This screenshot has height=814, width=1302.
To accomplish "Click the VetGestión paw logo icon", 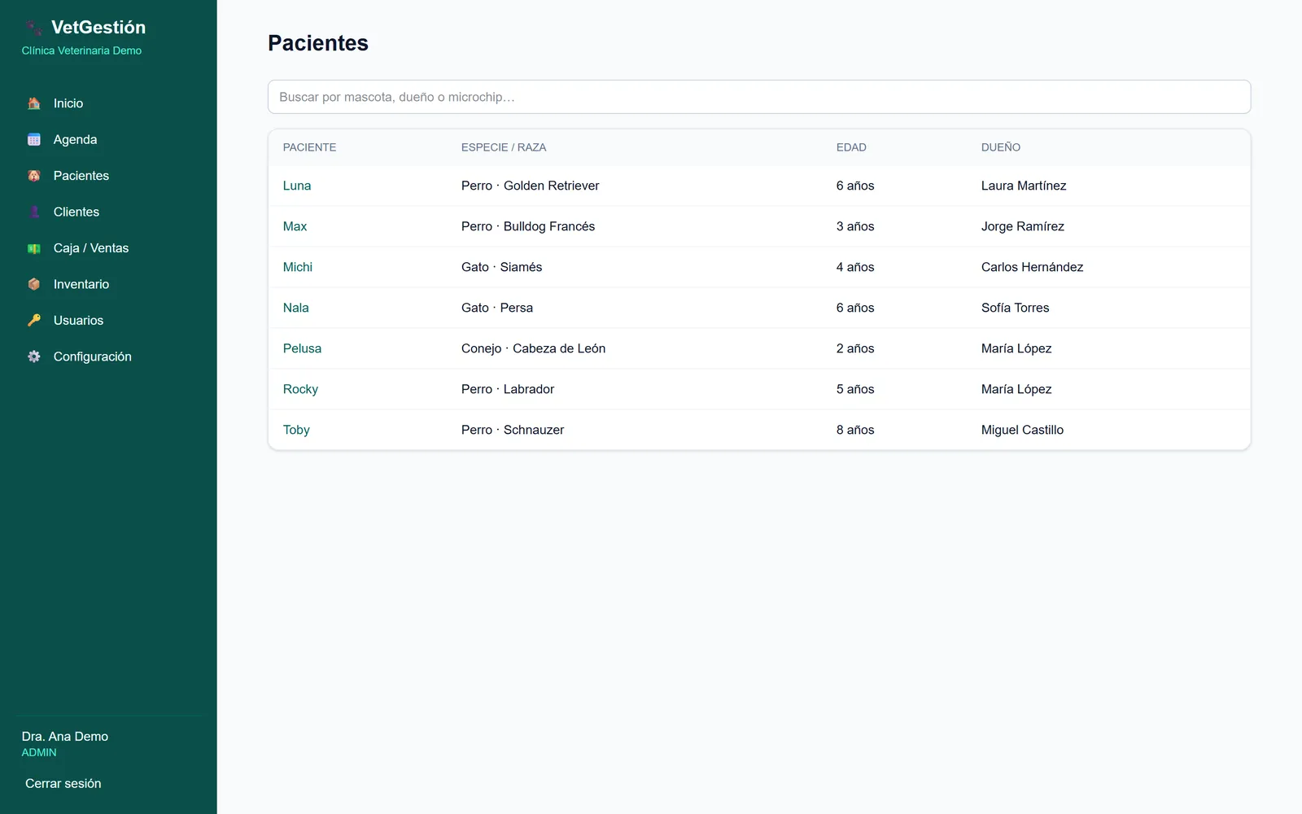I will coord(33,28).
